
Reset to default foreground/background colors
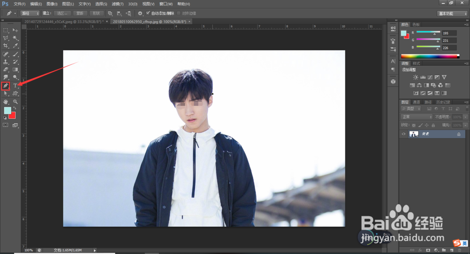coord(5,118)
